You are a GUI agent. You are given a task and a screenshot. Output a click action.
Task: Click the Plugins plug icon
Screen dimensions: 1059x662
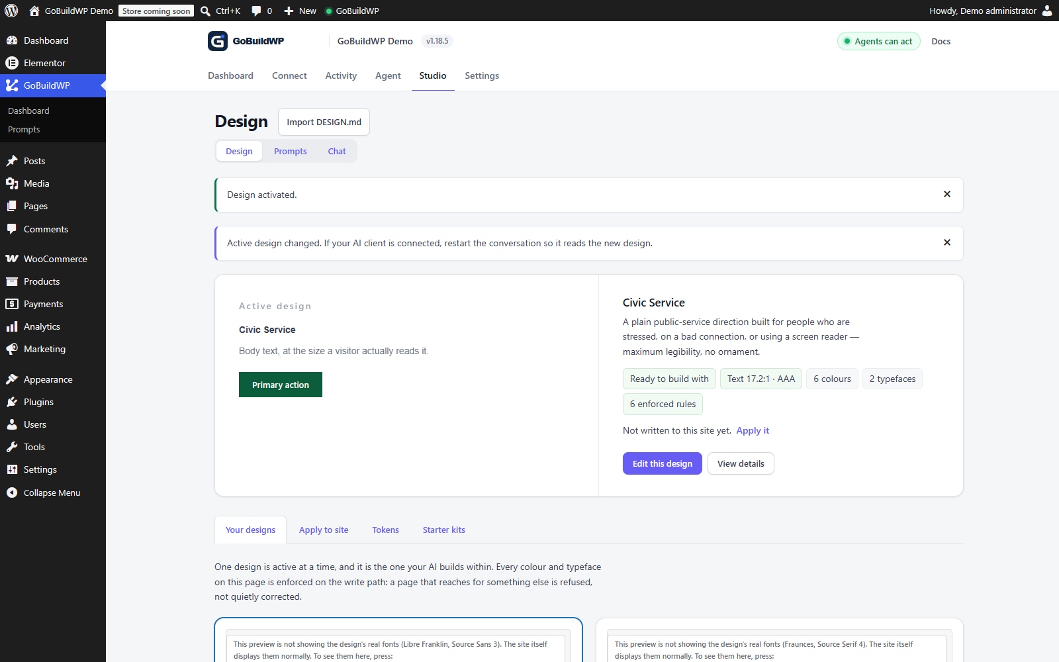[x=12, y=402]
